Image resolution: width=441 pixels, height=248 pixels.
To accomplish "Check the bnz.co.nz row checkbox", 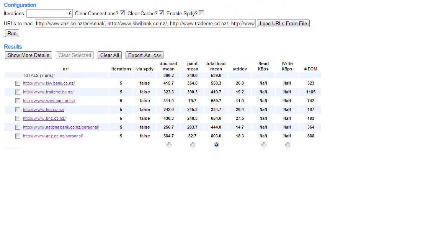I will [x=18, y=118].
